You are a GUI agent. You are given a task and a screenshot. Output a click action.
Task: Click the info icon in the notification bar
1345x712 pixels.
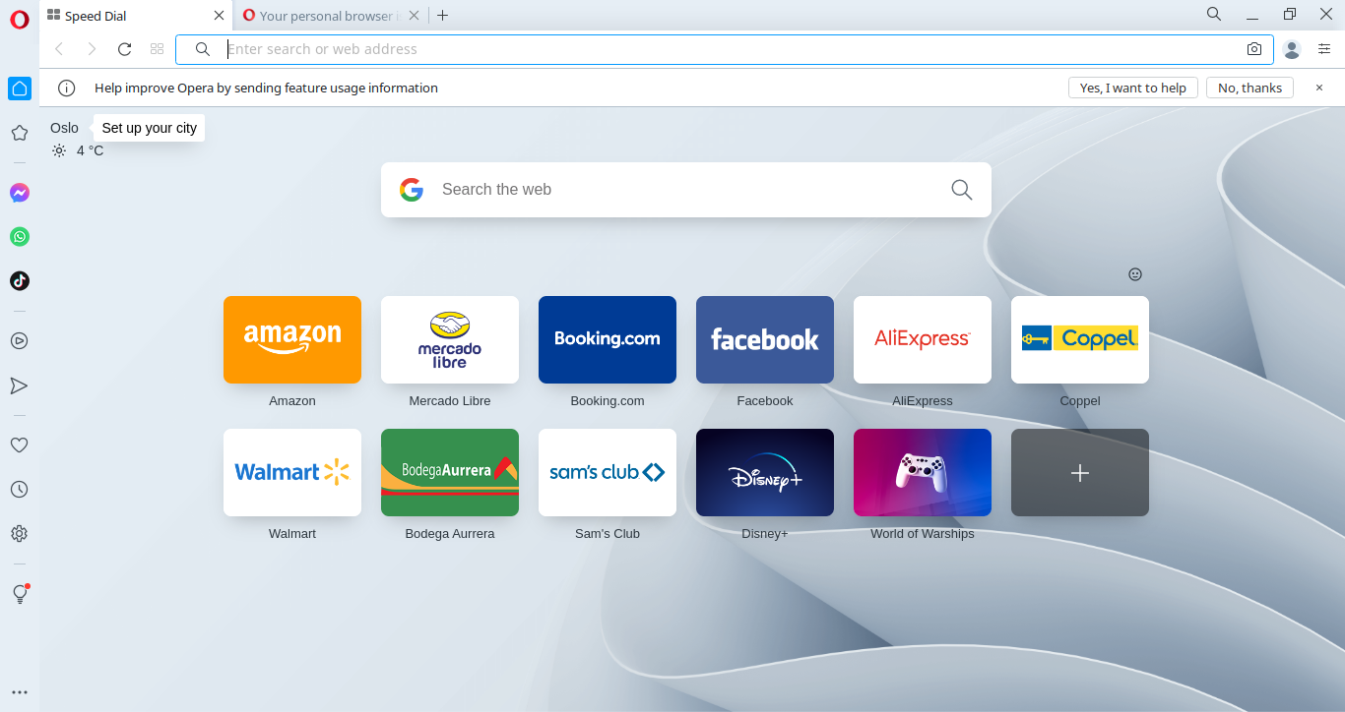[x=67, y=88]
